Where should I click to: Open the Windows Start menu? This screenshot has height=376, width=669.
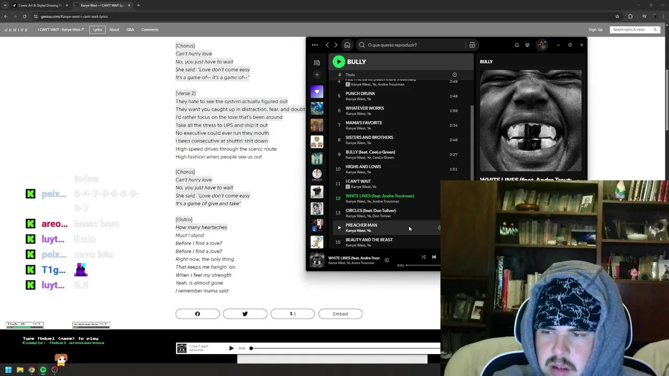point(8,370)
